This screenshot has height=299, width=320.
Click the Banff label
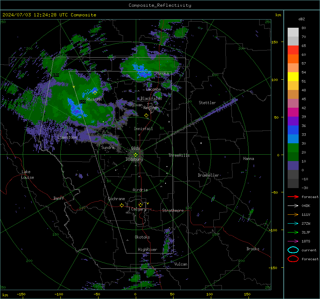tap(59, 198)
